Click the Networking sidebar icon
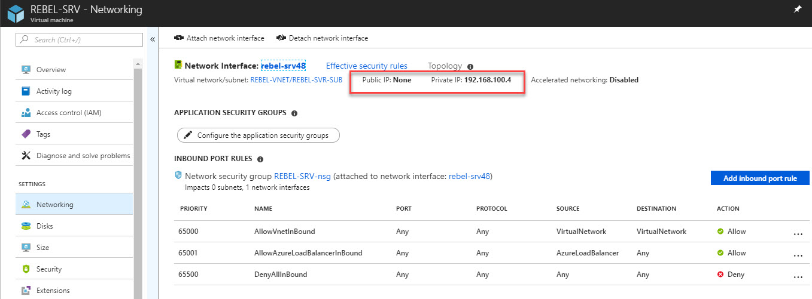Viewport: 812px width, 299px height. (x=26, y=205)
